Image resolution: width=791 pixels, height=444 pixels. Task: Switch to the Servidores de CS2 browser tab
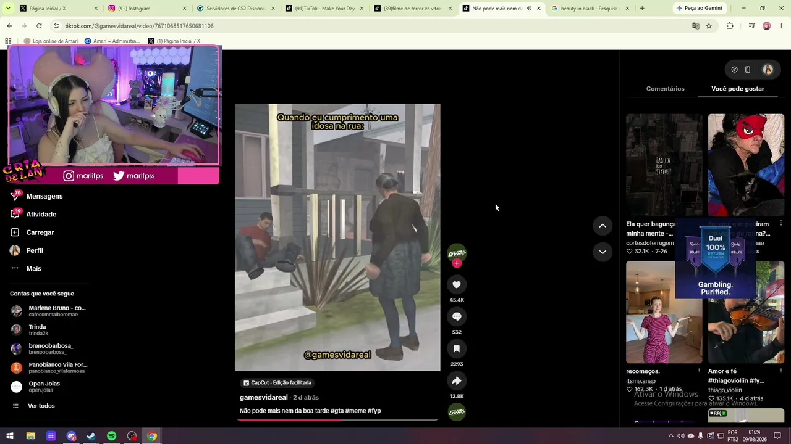(234, 9)
